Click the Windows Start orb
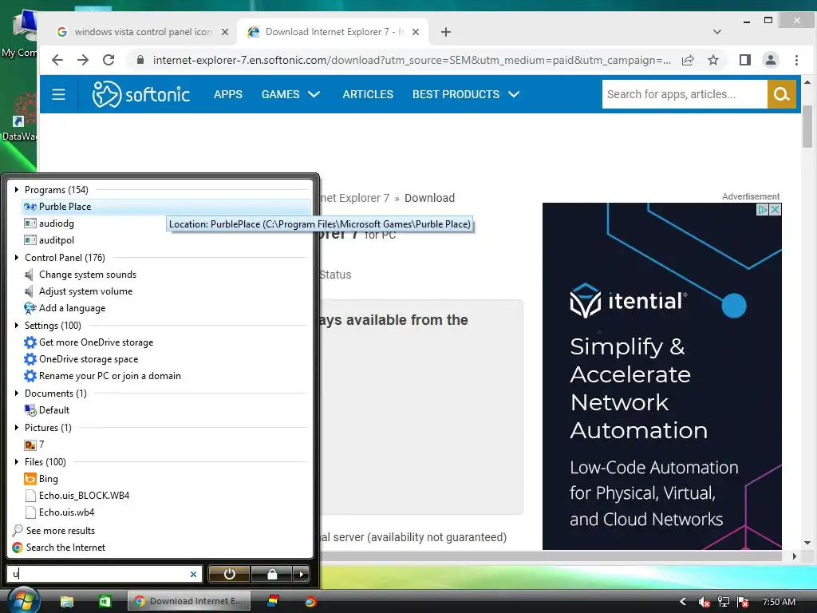This screenshot has height=613, width=817. [x=23, y=600]
